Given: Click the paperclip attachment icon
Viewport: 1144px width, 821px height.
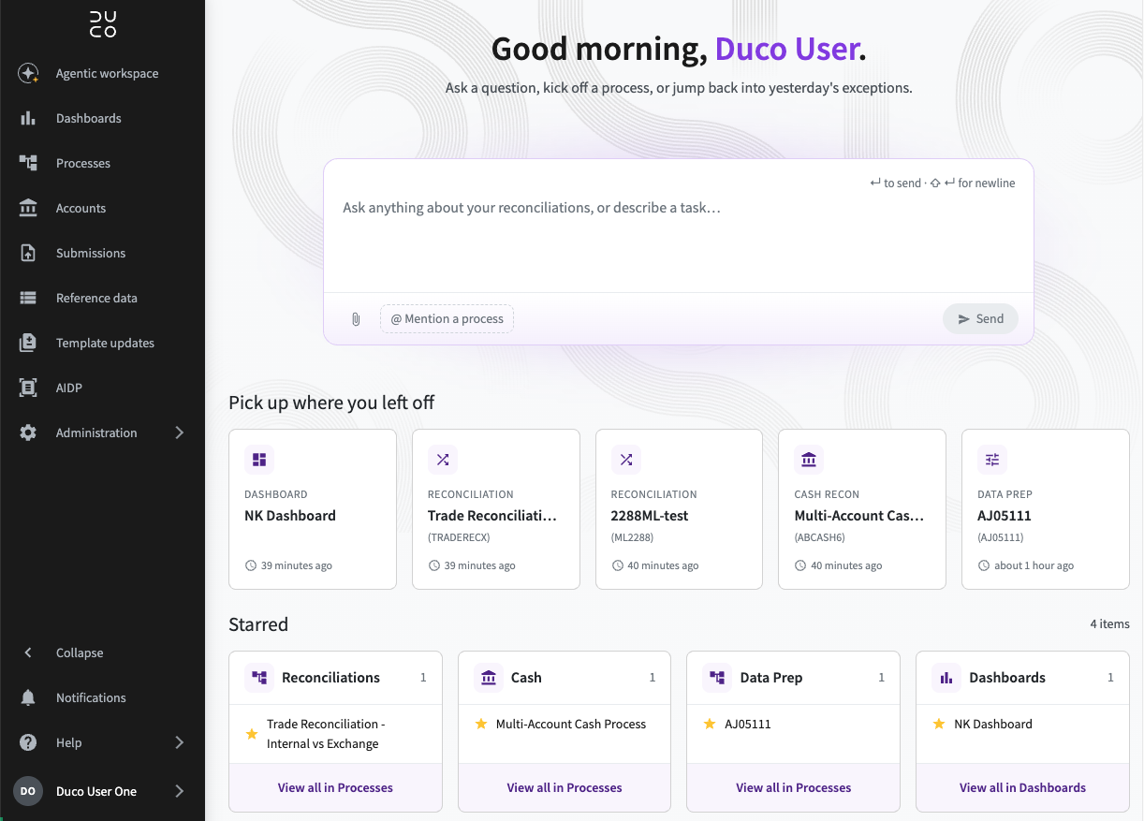Looking at the screenshot, I should 356,319.
